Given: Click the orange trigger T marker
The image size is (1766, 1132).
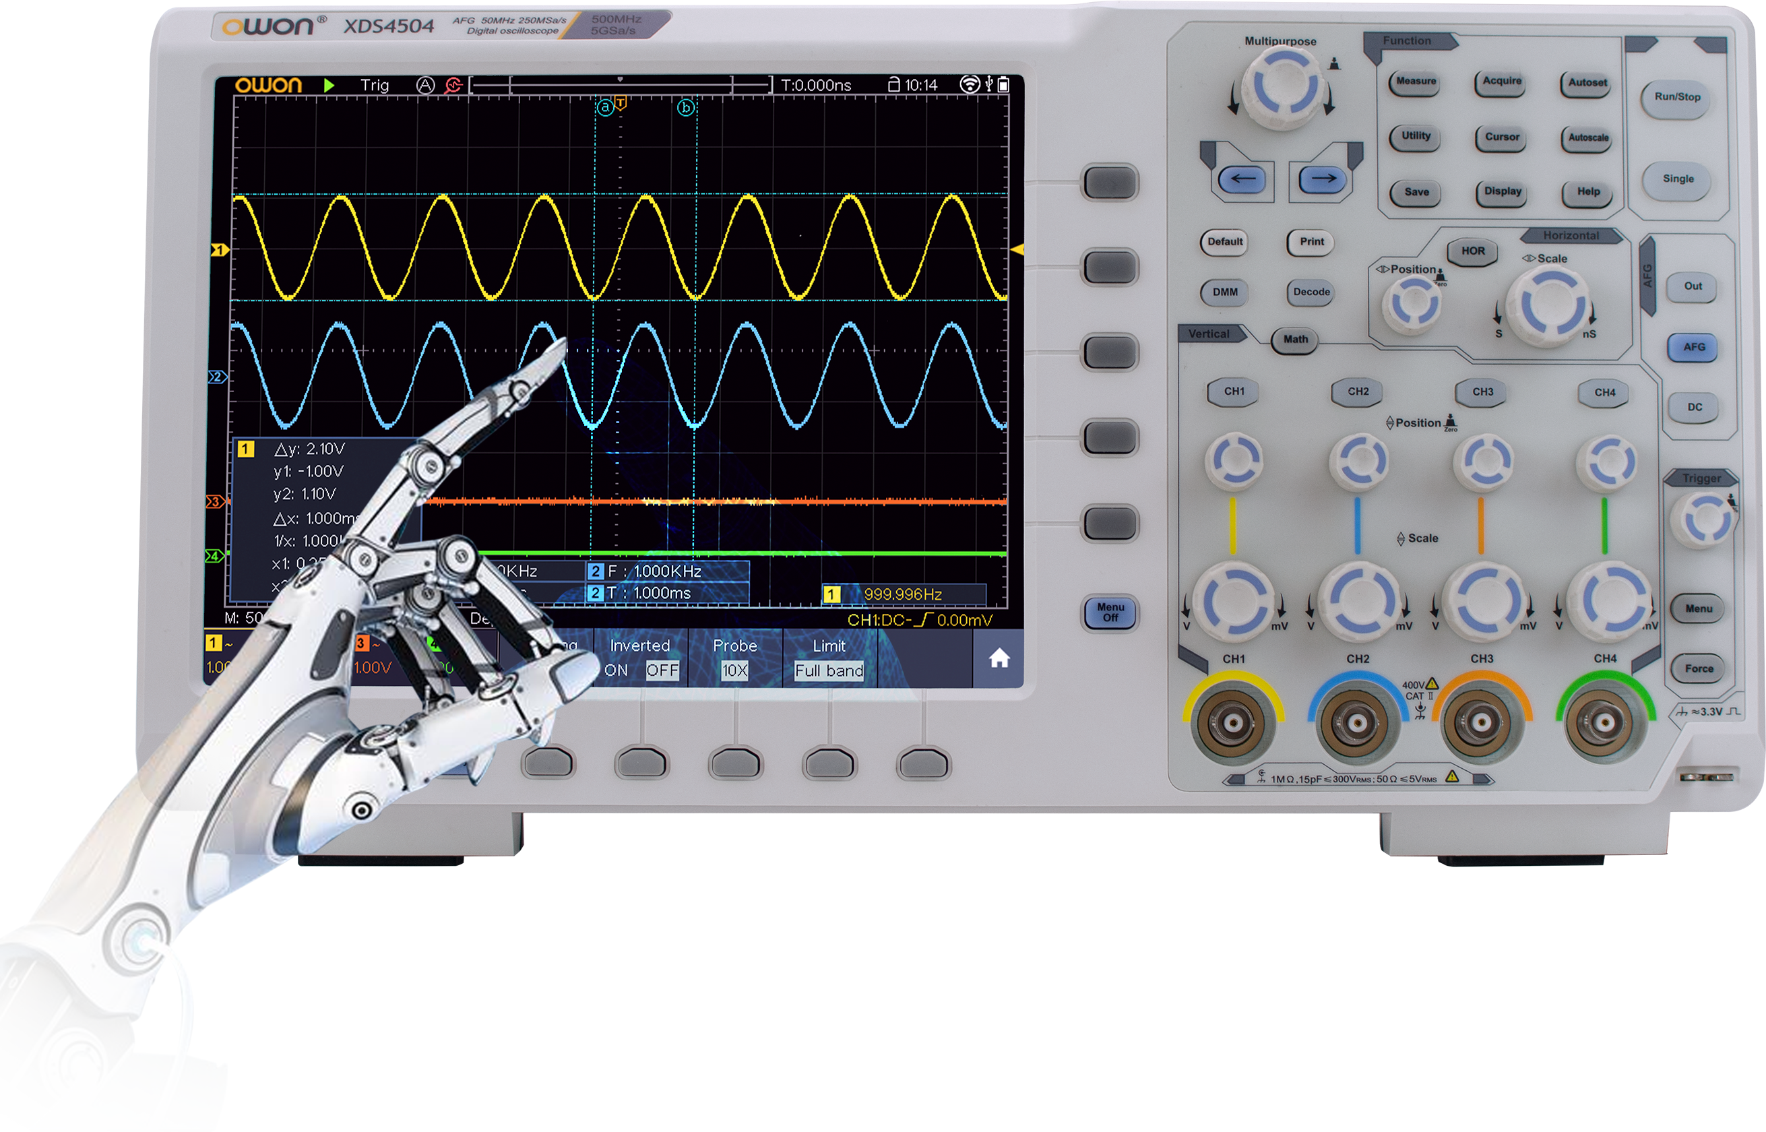Looking at the screenshot, I should point(621,102).
